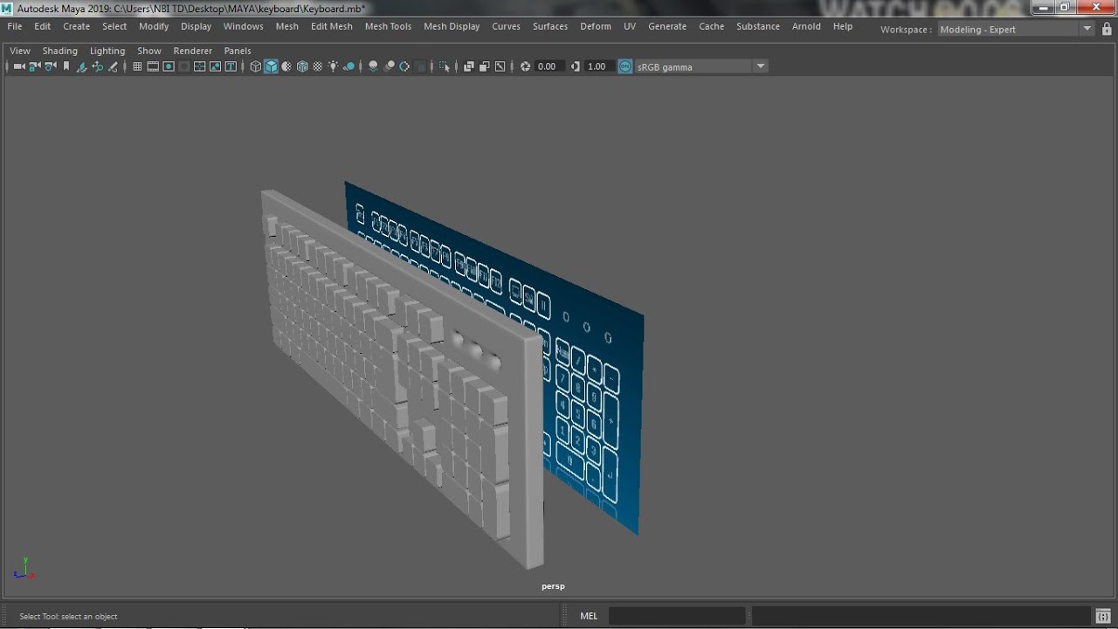
Task: Toggle the Resolution Gate icon
Action: pyautogui.click(x=169, y=66)
